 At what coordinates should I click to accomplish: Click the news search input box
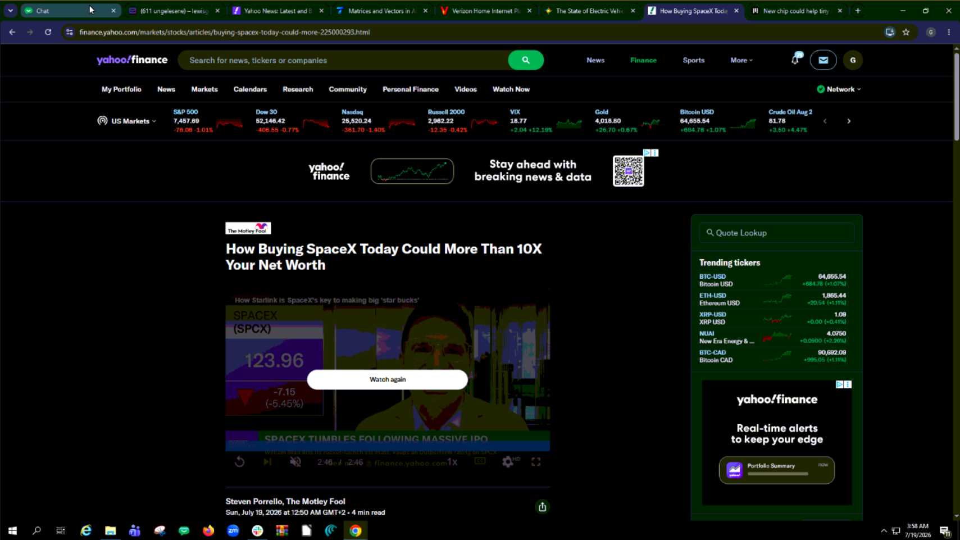(x=343, y=60)
